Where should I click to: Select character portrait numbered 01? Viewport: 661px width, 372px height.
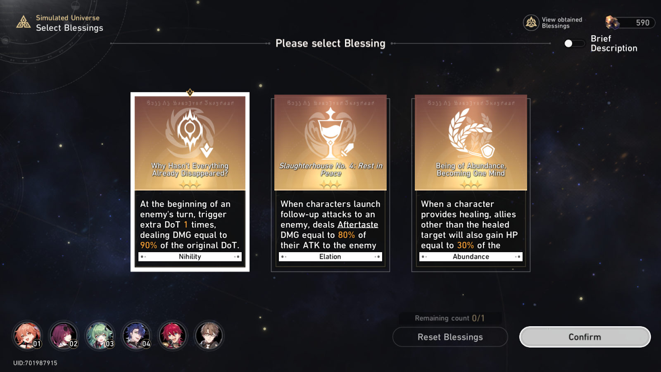click(x=27, y=335)
